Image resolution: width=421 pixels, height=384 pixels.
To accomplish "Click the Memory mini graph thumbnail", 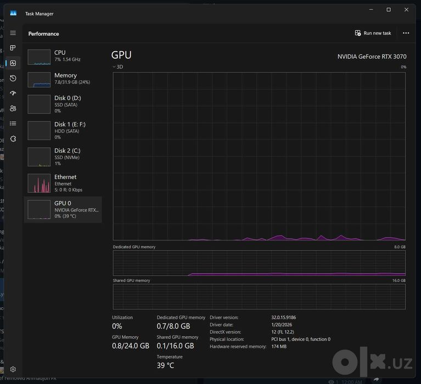I will [x=39, y=80].
